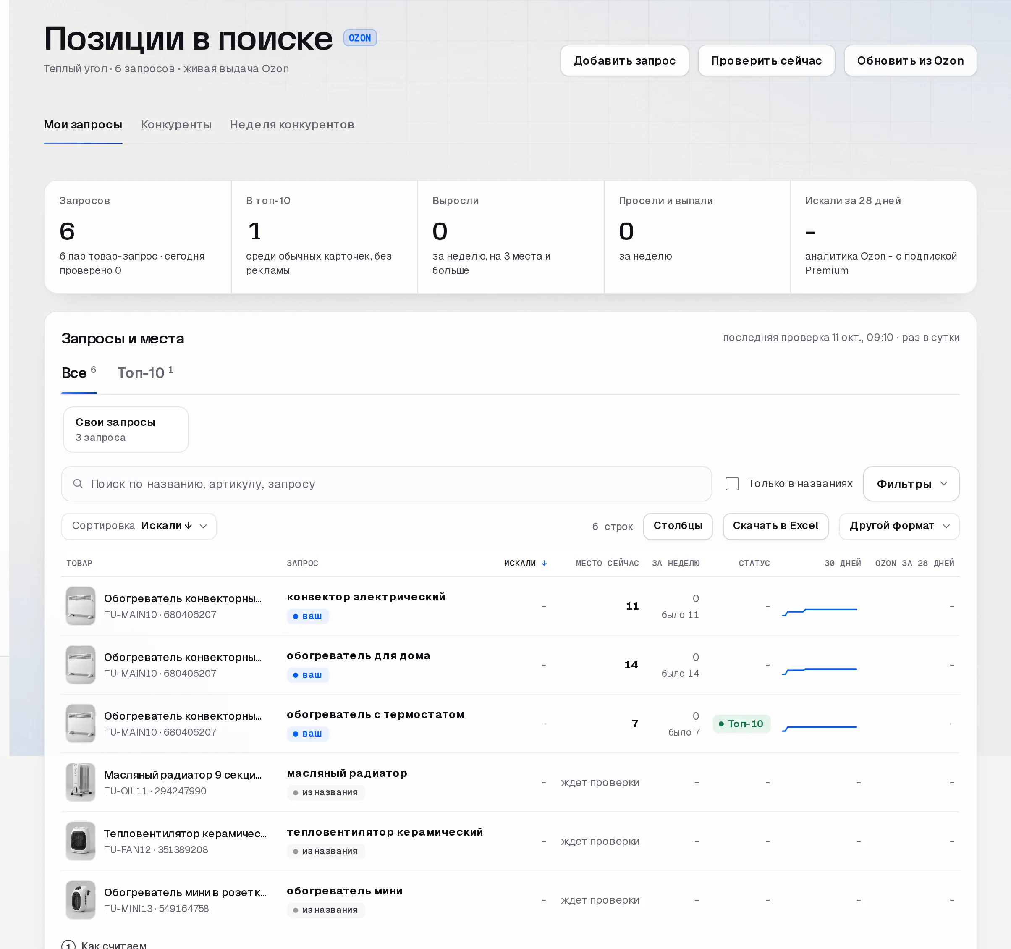Open thumbnail of Обогреватель мини product
The width and height of the screenshot is (1011, 949).
click(80, 900)
